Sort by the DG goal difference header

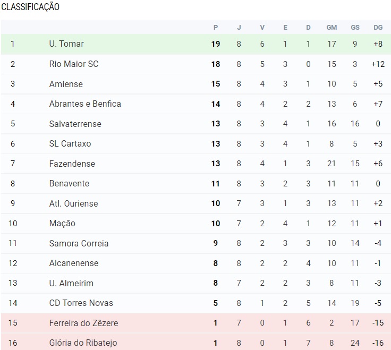pos(378,28)
